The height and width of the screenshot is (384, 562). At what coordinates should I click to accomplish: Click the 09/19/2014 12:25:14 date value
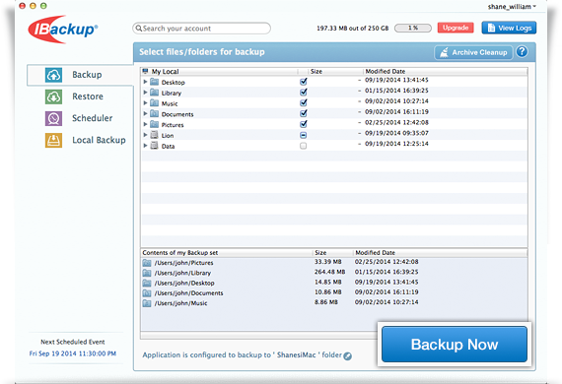point(396,144)
